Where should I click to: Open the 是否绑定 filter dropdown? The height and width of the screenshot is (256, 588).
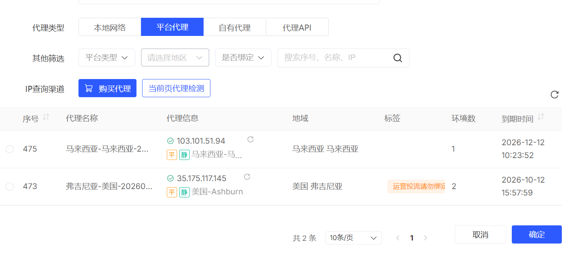click(x=243, y=57)
